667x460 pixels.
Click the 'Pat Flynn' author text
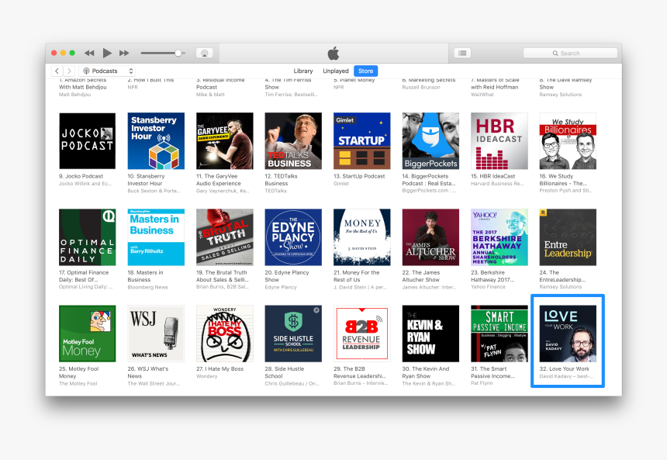(482, 383)
